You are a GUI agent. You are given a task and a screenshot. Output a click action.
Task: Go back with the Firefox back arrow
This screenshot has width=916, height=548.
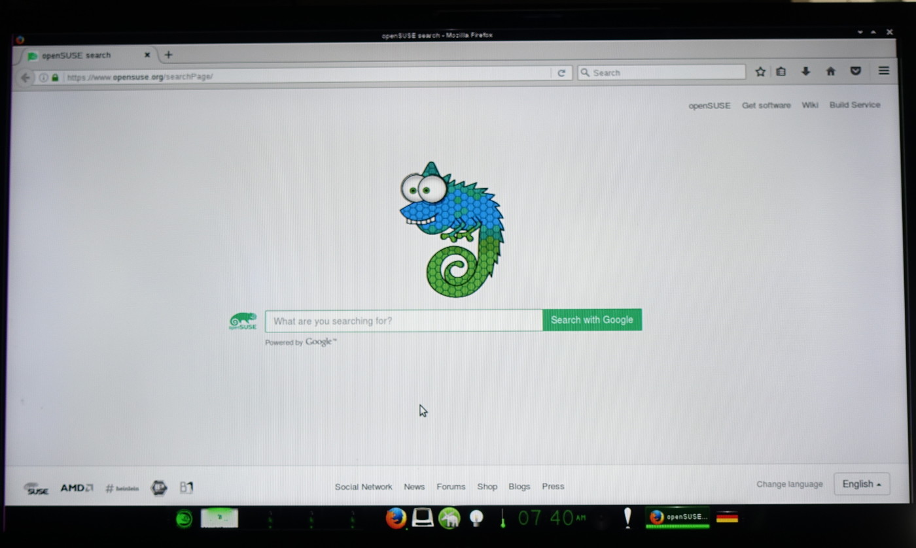25,78
